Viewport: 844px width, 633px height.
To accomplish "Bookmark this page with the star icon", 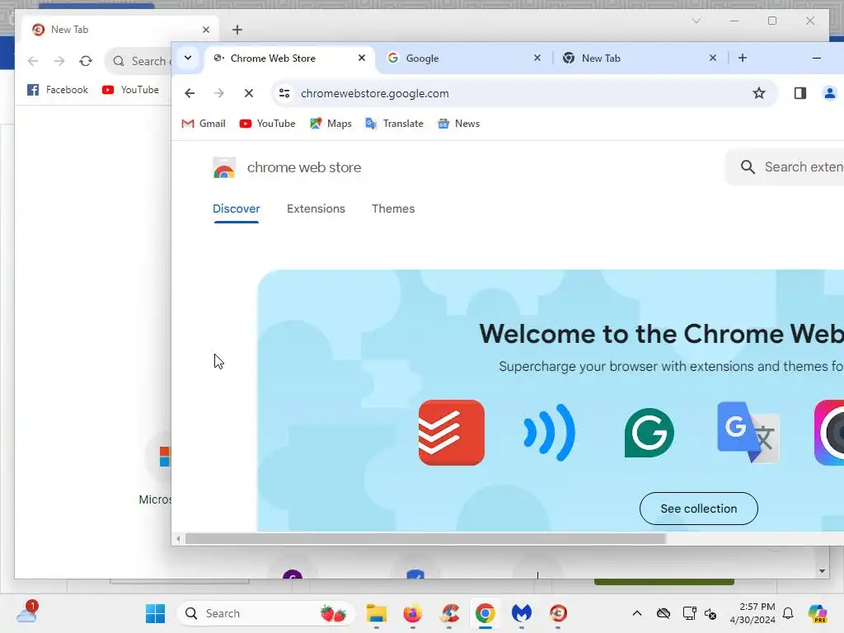I will click(759, 93).
